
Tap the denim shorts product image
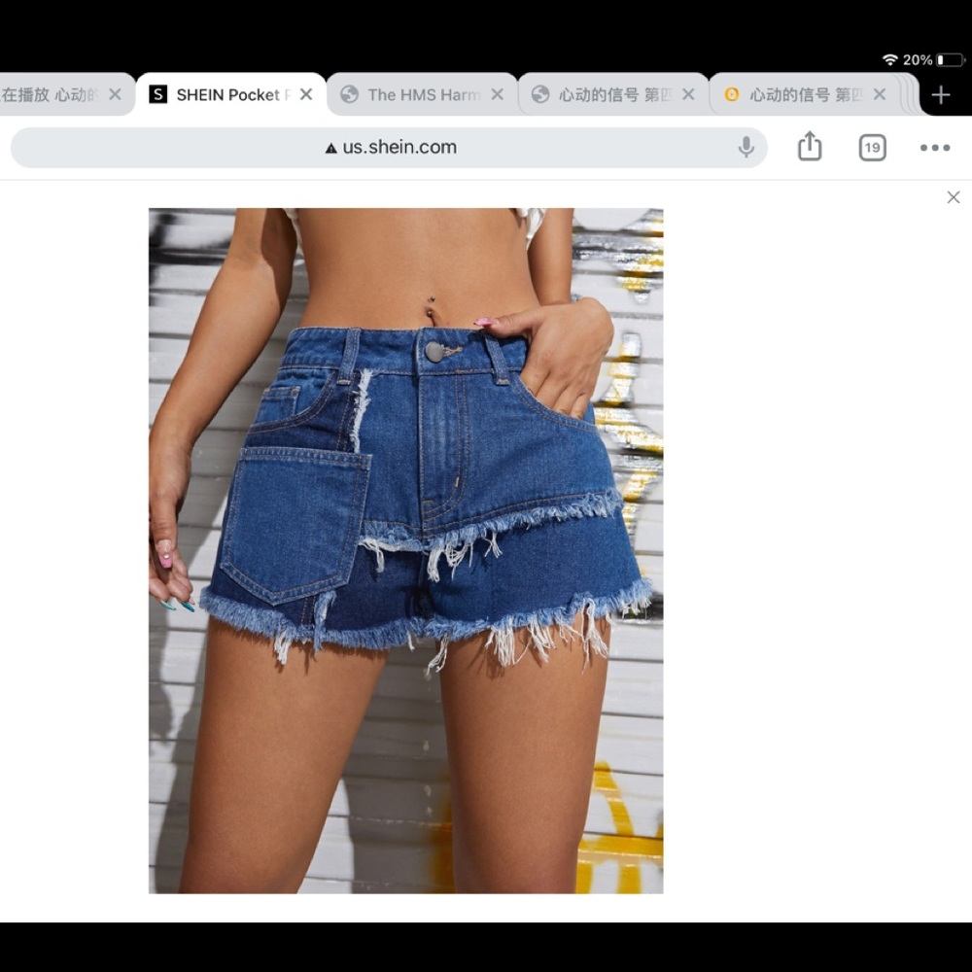pyautogui.click(x=406, y=550)
